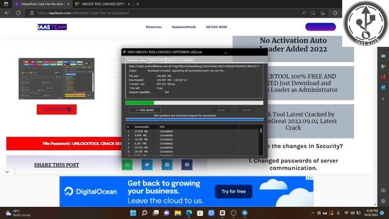389x219 pixels.
Task: Select Download status tab in download dialog
Action: pyautogui.click(x=136, y=60)
